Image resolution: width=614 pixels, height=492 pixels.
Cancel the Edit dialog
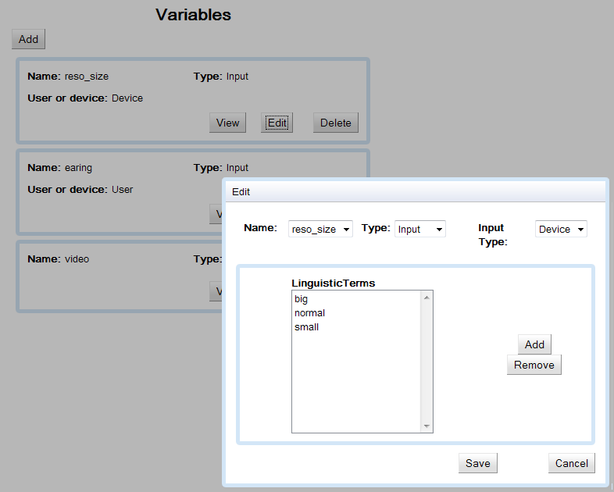571,463
